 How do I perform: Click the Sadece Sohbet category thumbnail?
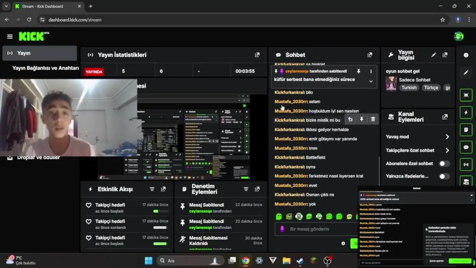[391, 84]
